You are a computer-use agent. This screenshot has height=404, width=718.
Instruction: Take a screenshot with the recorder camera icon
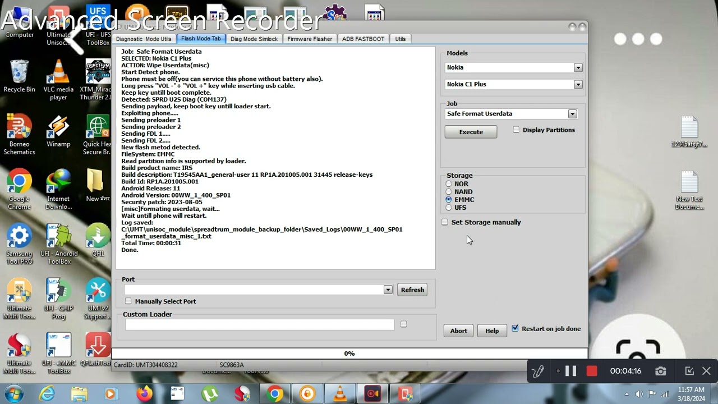(x=661, y=371)
